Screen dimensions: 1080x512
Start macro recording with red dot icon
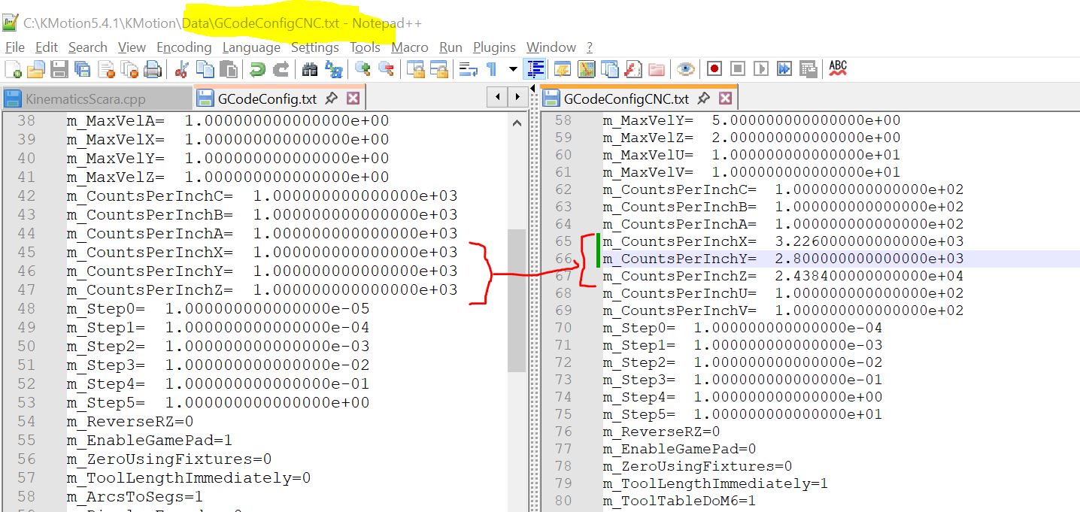[x=714, y=69]
